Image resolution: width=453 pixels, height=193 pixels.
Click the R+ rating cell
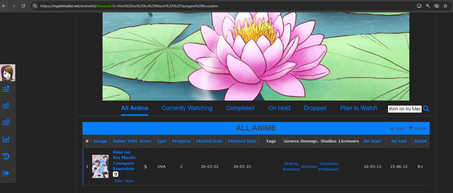pos(420,167)
